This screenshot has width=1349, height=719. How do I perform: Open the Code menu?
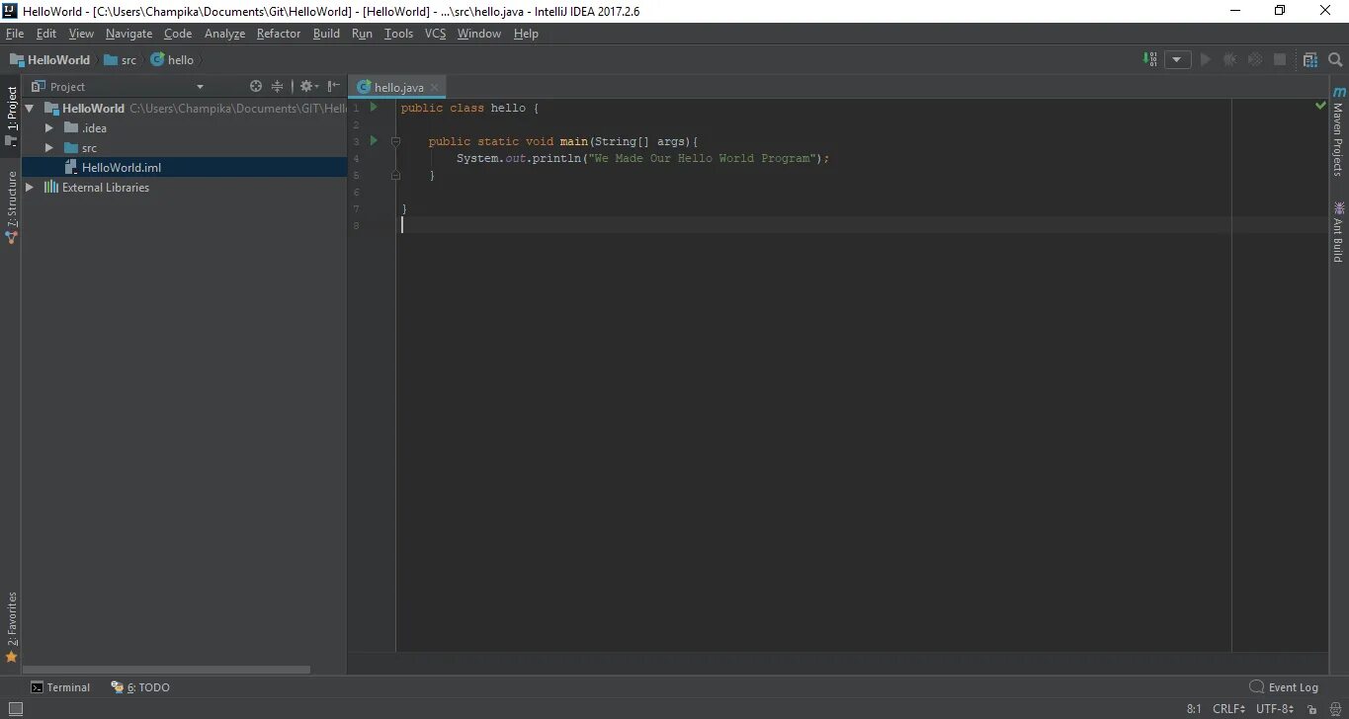point(178,34)
